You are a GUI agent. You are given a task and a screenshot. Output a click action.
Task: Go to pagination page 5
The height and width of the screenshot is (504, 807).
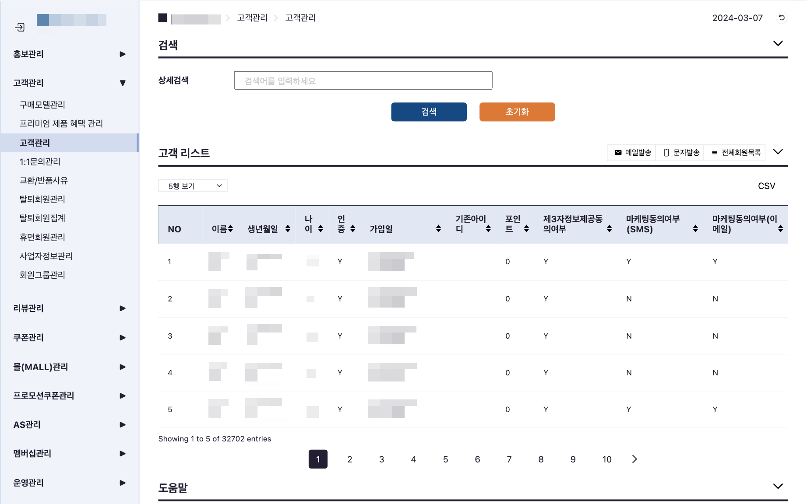446,459
